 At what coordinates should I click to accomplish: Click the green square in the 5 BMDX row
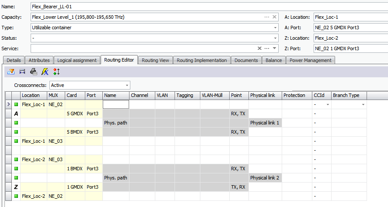pyautogui.click(x=16, y=132)
